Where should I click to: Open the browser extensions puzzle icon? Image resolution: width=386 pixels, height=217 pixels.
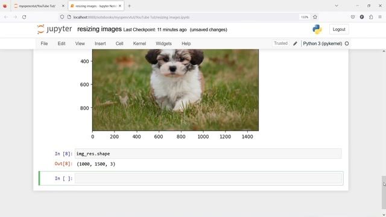(x=371, y=17)
